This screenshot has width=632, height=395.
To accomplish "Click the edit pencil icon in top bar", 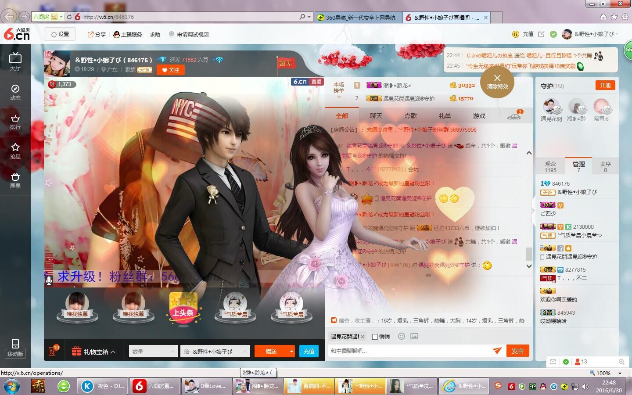I will [x=541, y=34].
